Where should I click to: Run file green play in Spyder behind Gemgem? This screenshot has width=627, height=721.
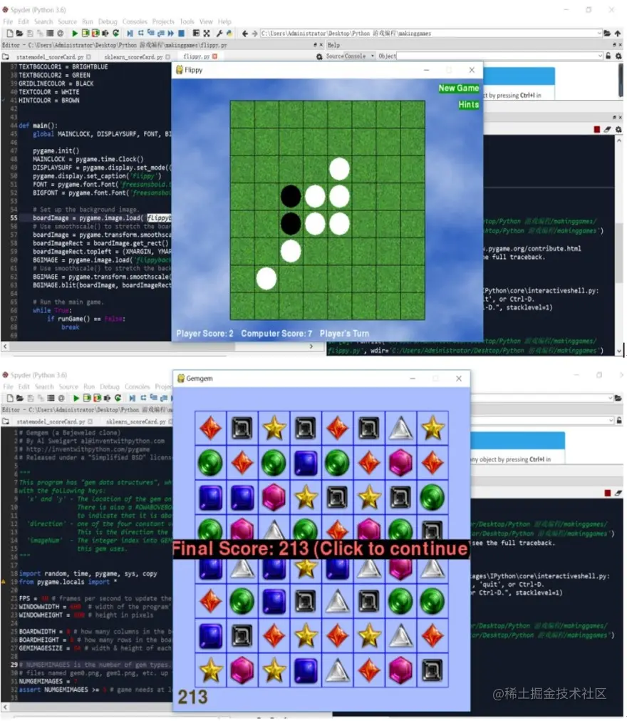pos(76,398)
